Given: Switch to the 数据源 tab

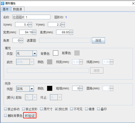Looking at the screenshot, I should 18,9.
